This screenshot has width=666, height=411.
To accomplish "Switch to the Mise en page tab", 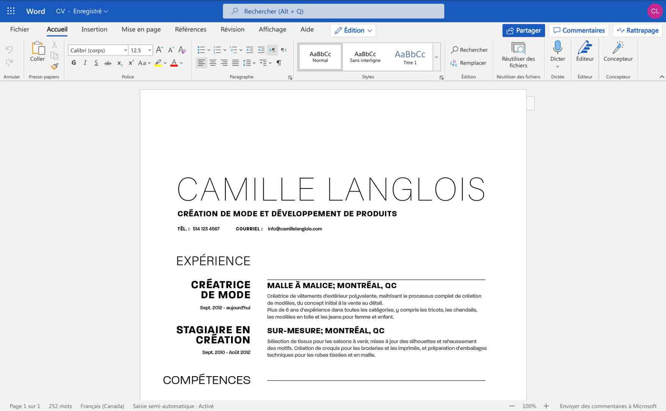I will 141,29.
